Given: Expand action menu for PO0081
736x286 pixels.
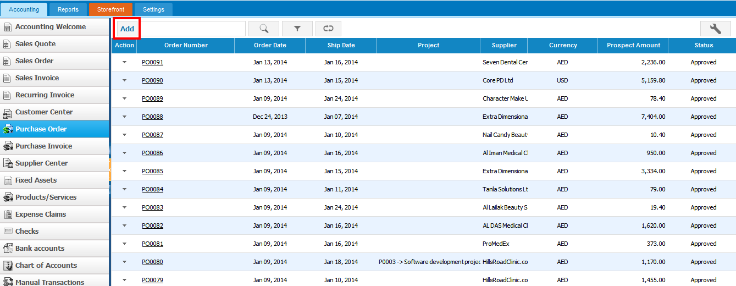Looking at the screenshot, I should [124, 244].
